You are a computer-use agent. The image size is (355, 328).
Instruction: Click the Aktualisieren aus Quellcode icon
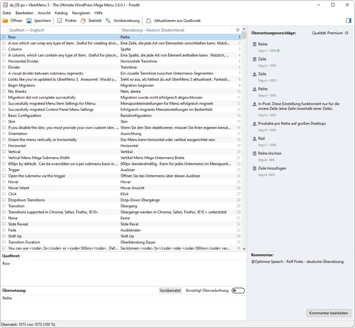(x=149, y=21)
